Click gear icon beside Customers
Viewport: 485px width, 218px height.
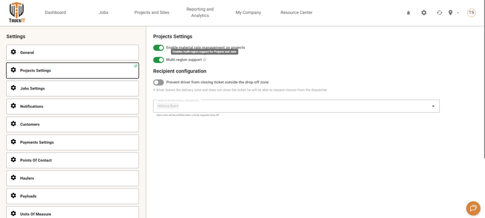14,123
